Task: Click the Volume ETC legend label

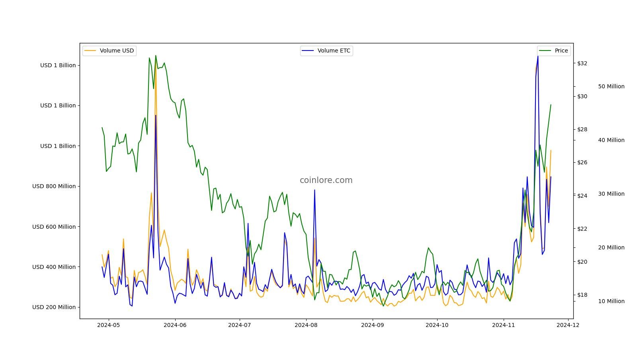Action: [x=334, y=51]
